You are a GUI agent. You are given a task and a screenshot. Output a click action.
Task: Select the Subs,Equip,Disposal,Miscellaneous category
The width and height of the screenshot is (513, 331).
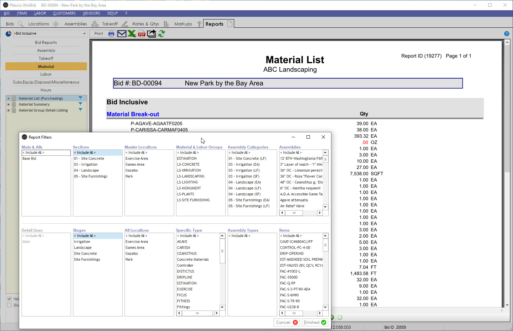(46, 82)
